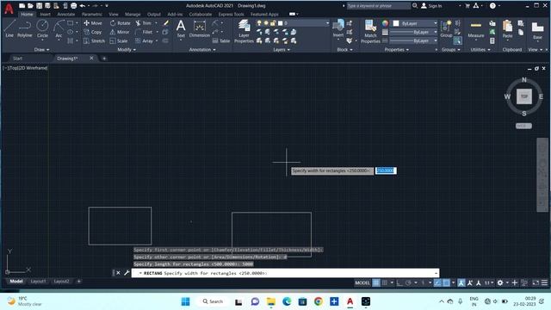Click the Stretch tool
551x310 pixels.
click(x=94, y=41)
